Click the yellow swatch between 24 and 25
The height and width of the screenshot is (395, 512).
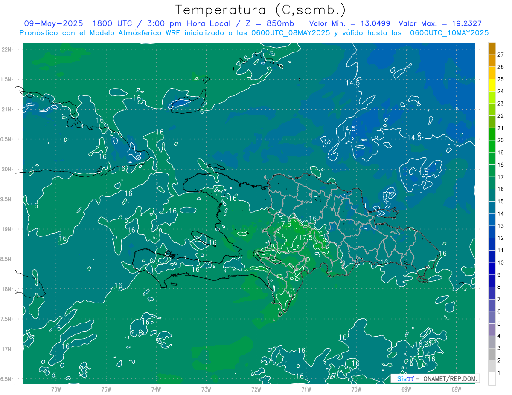click(x=492, y=85)
